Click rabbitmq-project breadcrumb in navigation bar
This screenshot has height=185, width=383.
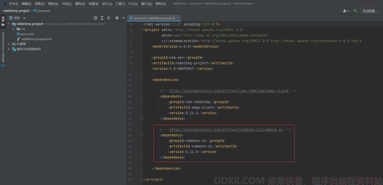[x=16, y=11]
